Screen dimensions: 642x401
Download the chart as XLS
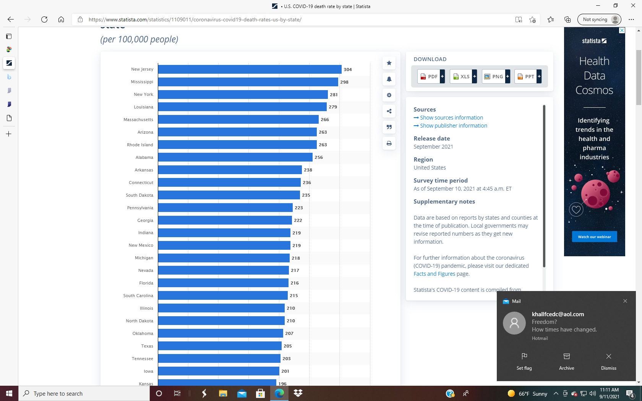click(x=461, y=76)
